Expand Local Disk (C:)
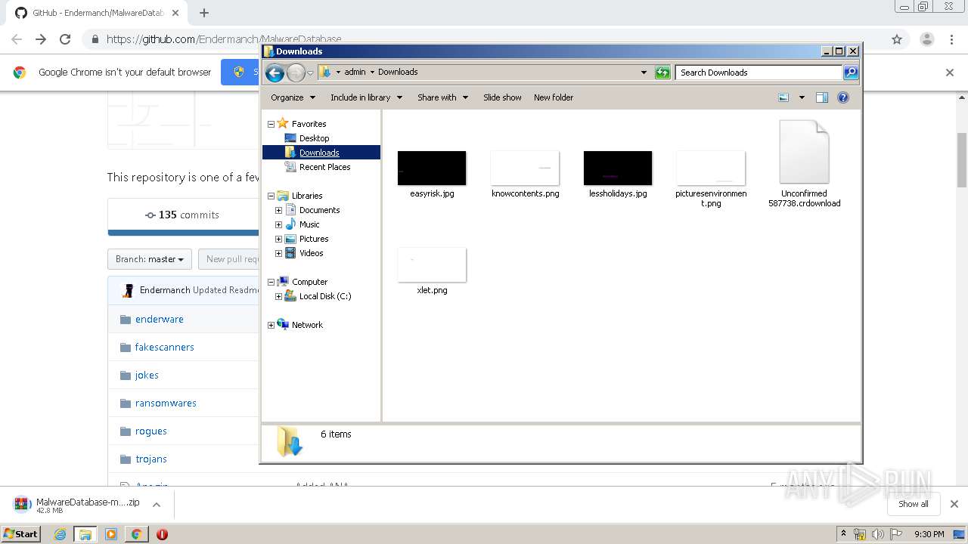The height and width of the screenshot is (544, 968). tap(278, 296)
